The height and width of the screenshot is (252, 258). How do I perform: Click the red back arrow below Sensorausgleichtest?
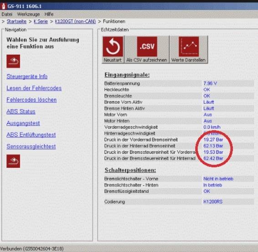click(13, 161)
